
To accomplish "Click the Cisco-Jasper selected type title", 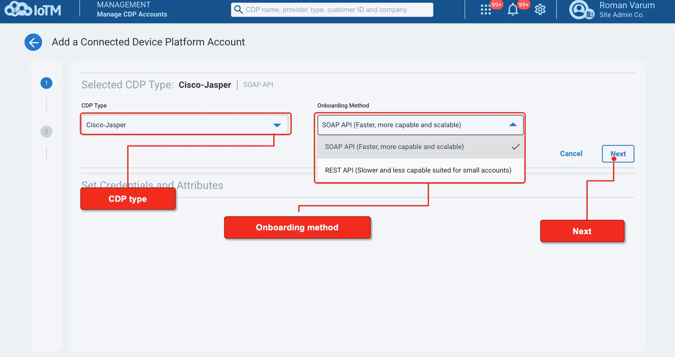I will coord(205,85).
